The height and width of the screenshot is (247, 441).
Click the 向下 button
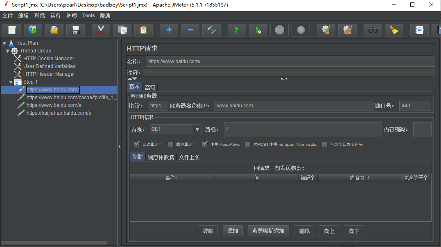coord(354,231)
